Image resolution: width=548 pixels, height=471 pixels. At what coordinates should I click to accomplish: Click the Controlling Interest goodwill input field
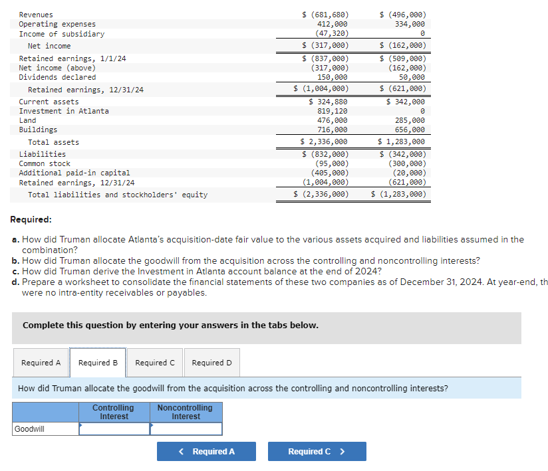click(114, 428)
